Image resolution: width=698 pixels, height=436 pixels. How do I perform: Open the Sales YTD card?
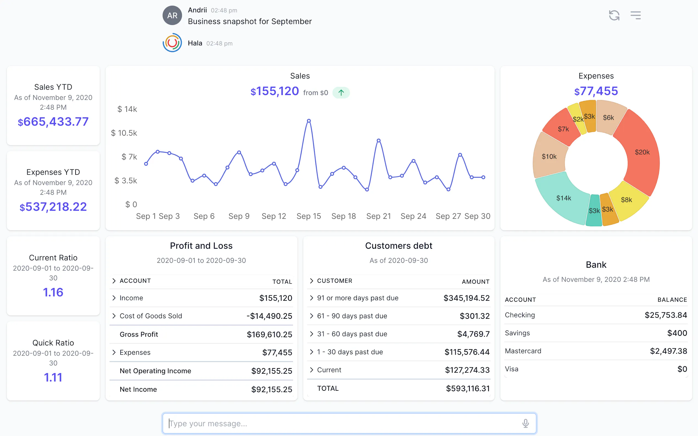[x=53, y=105]
